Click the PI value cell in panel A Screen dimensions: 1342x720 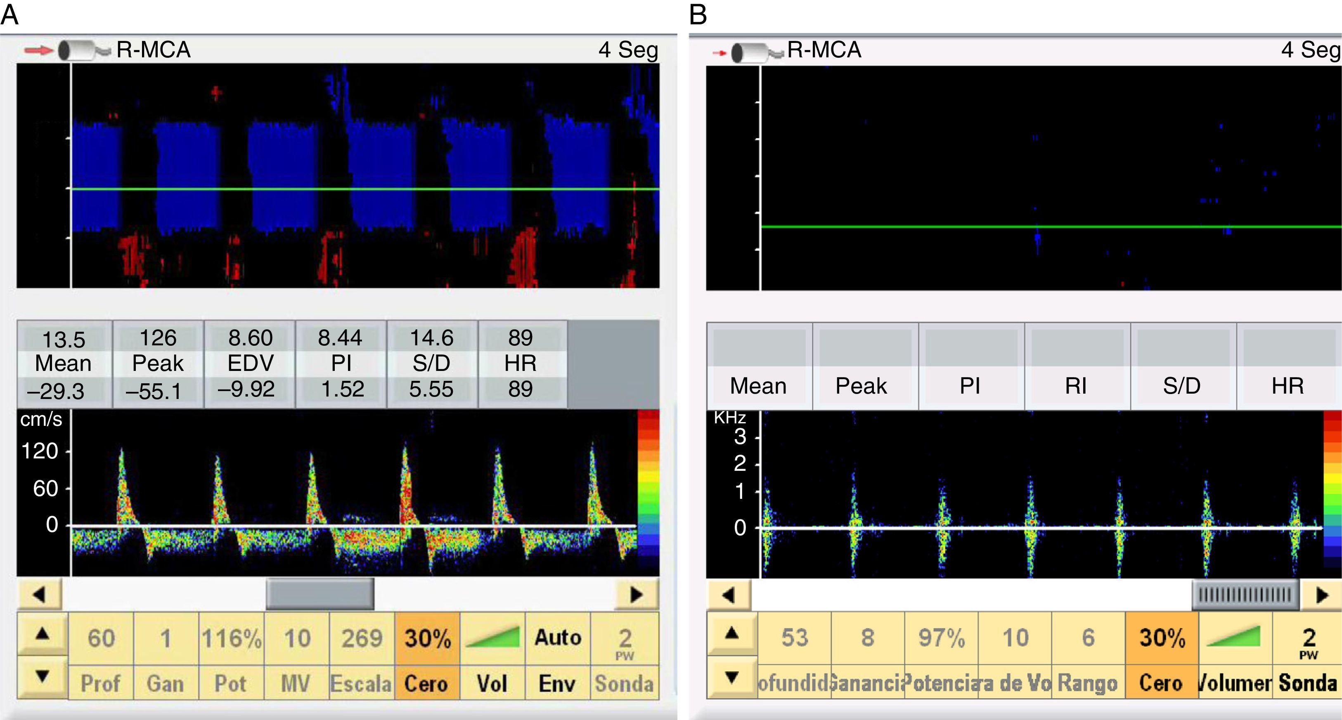[x=341, y=364]
